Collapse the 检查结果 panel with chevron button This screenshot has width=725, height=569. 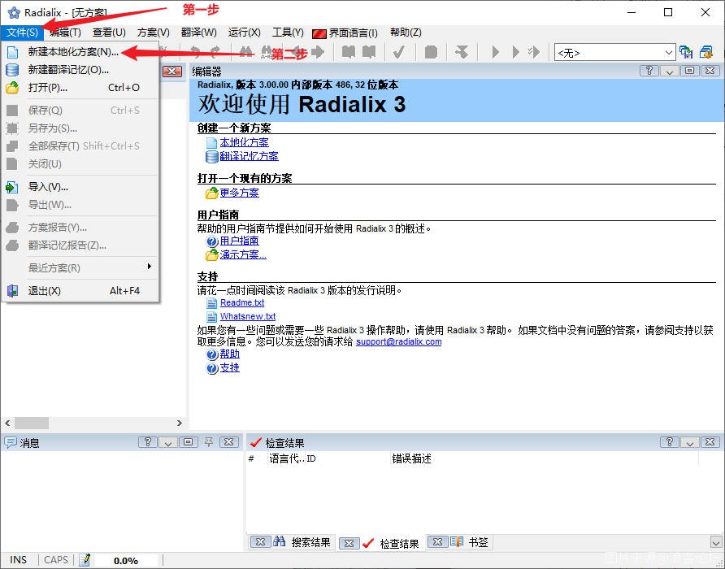pos(690,441)
